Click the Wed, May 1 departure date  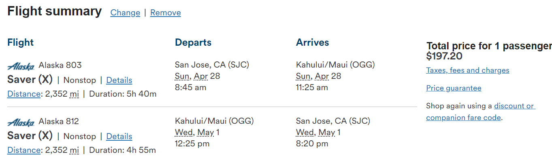pos(197,132)
